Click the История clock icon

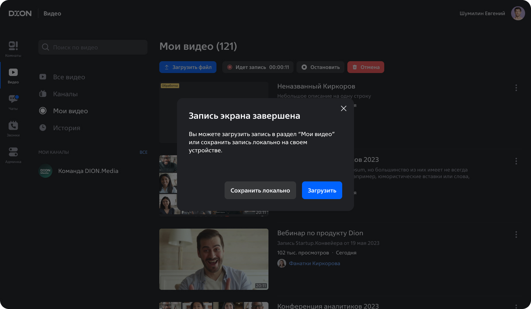(43, 128)
